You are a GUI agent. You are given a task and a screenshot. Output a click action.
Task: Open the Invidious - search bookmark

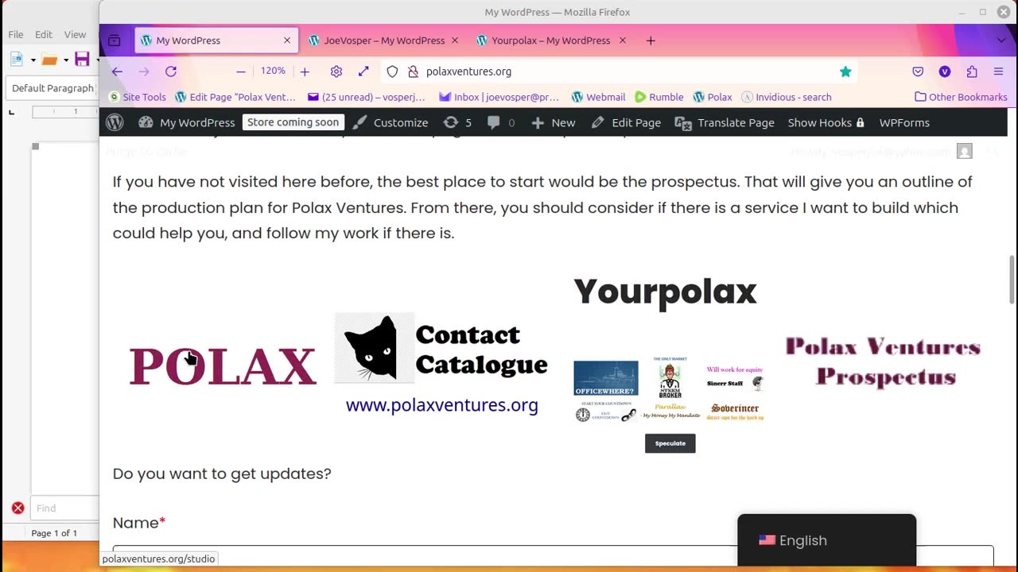787,97
